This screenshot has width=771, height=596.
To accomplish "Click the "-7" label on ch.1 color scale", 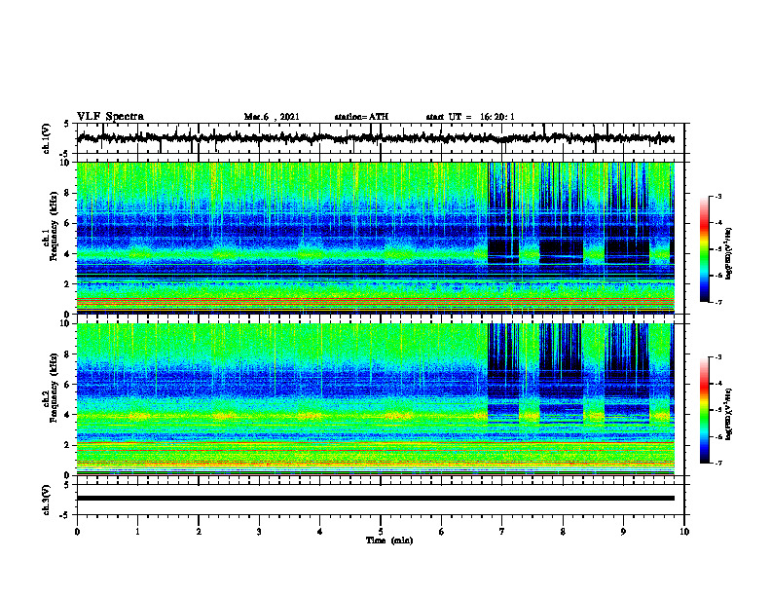I will 718,302.
